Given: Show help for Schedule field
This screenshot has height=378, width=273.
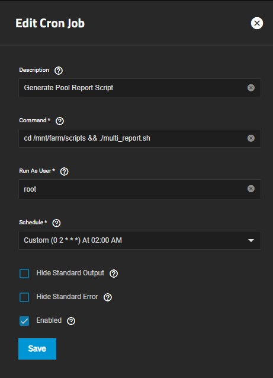Looking at the screenshot, I should (x=56, y=223).
